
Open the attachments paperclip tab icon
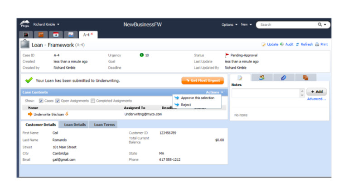point(284,78)
